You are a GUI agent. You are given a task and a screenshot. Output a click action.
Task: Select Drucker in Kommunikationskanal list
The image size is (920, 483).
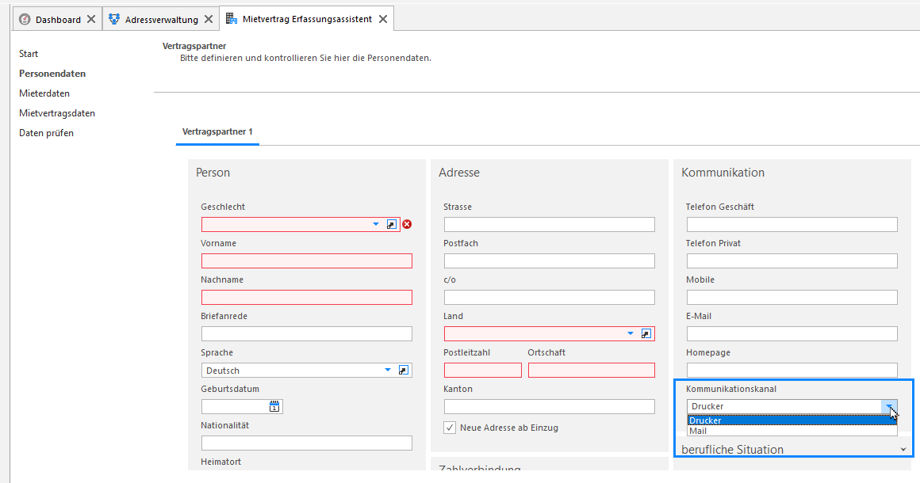click(792, 420)
